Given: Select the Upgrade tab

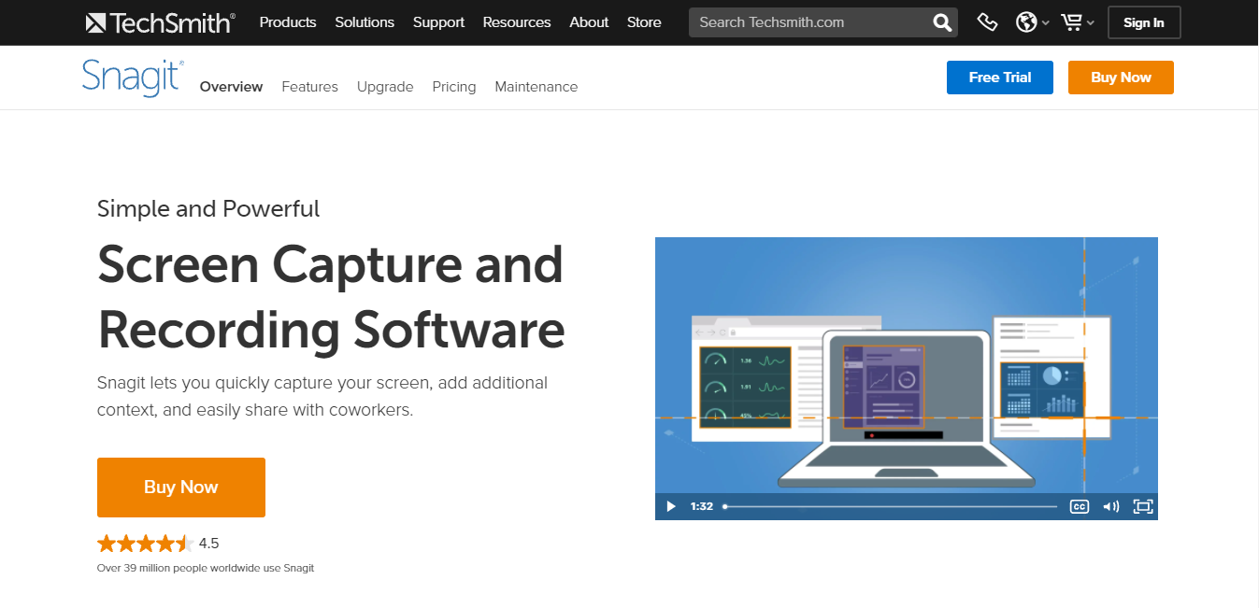Looking at the screenshot, I should click(x=385, y=87).
